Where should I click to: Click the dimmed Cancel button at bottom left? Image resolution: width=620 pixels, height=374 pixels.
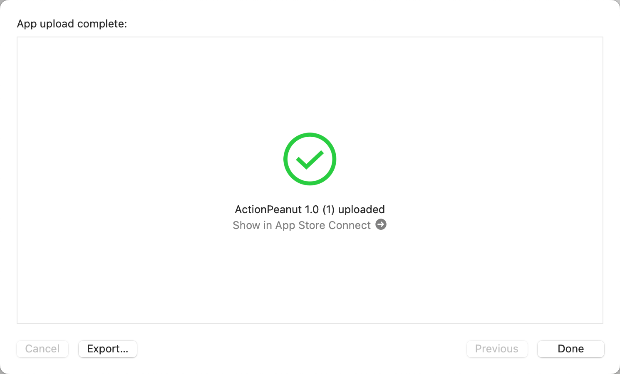(42, 349)
